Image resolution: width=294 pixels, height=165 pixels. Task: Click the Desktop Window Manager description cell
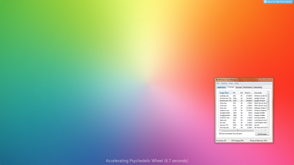tap(260, 108)
